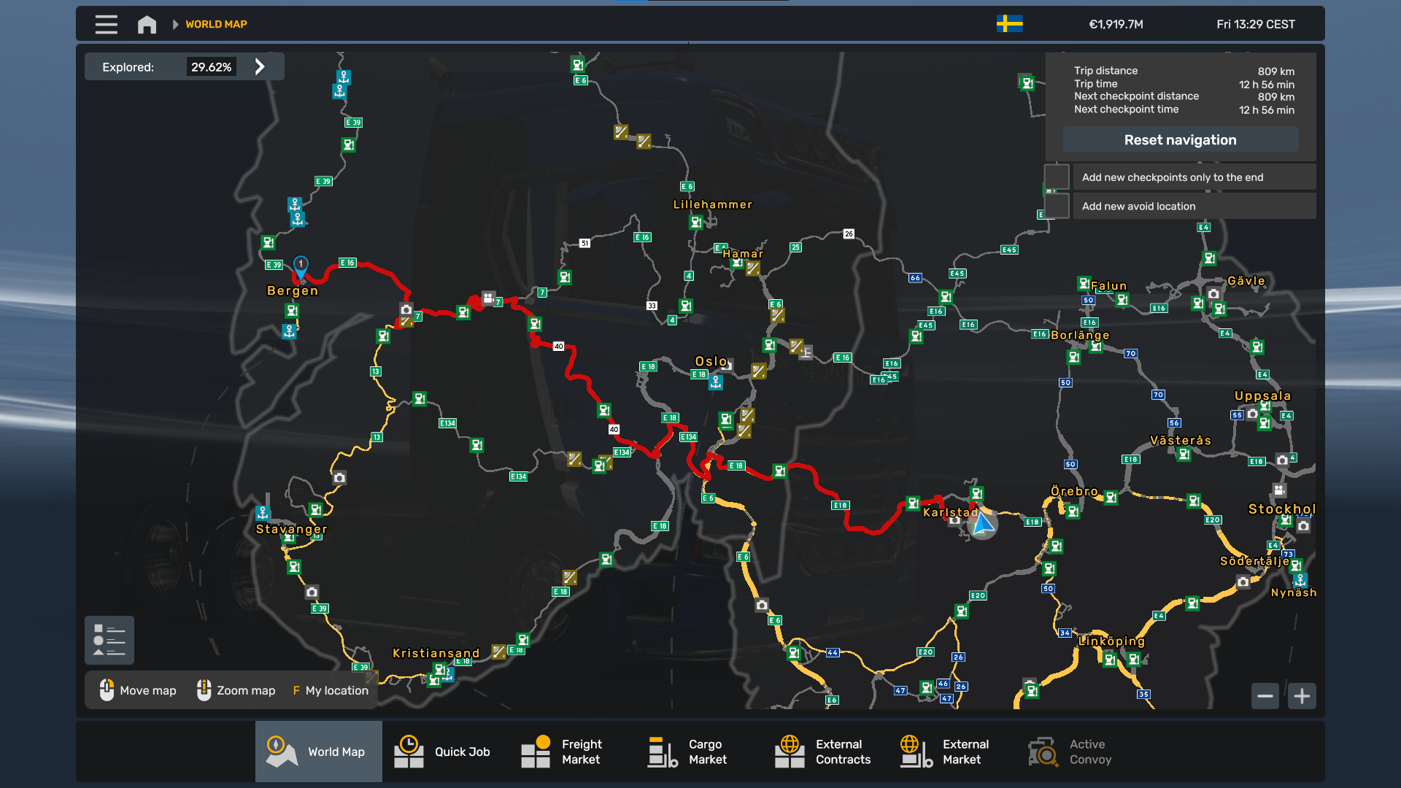The width and height of the screenshot is (1401, 788).
Task: Click the Reset navigation button
Action: [1180, 139]
